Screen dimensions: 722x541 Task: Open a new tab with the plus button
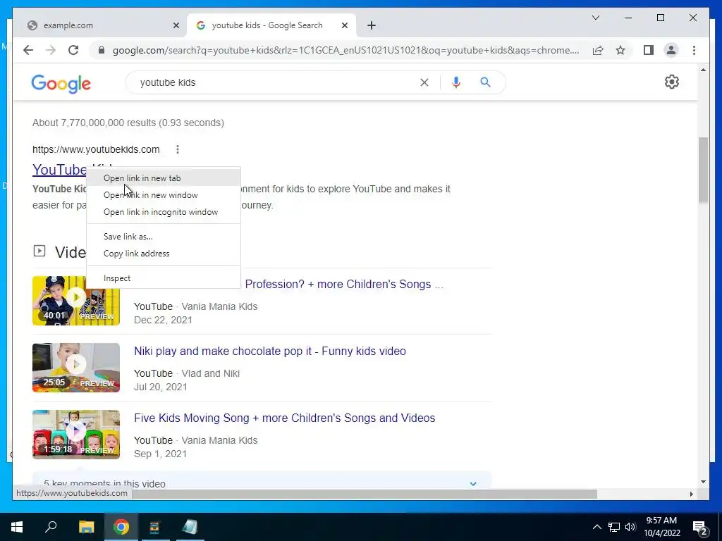pos(371,25)
